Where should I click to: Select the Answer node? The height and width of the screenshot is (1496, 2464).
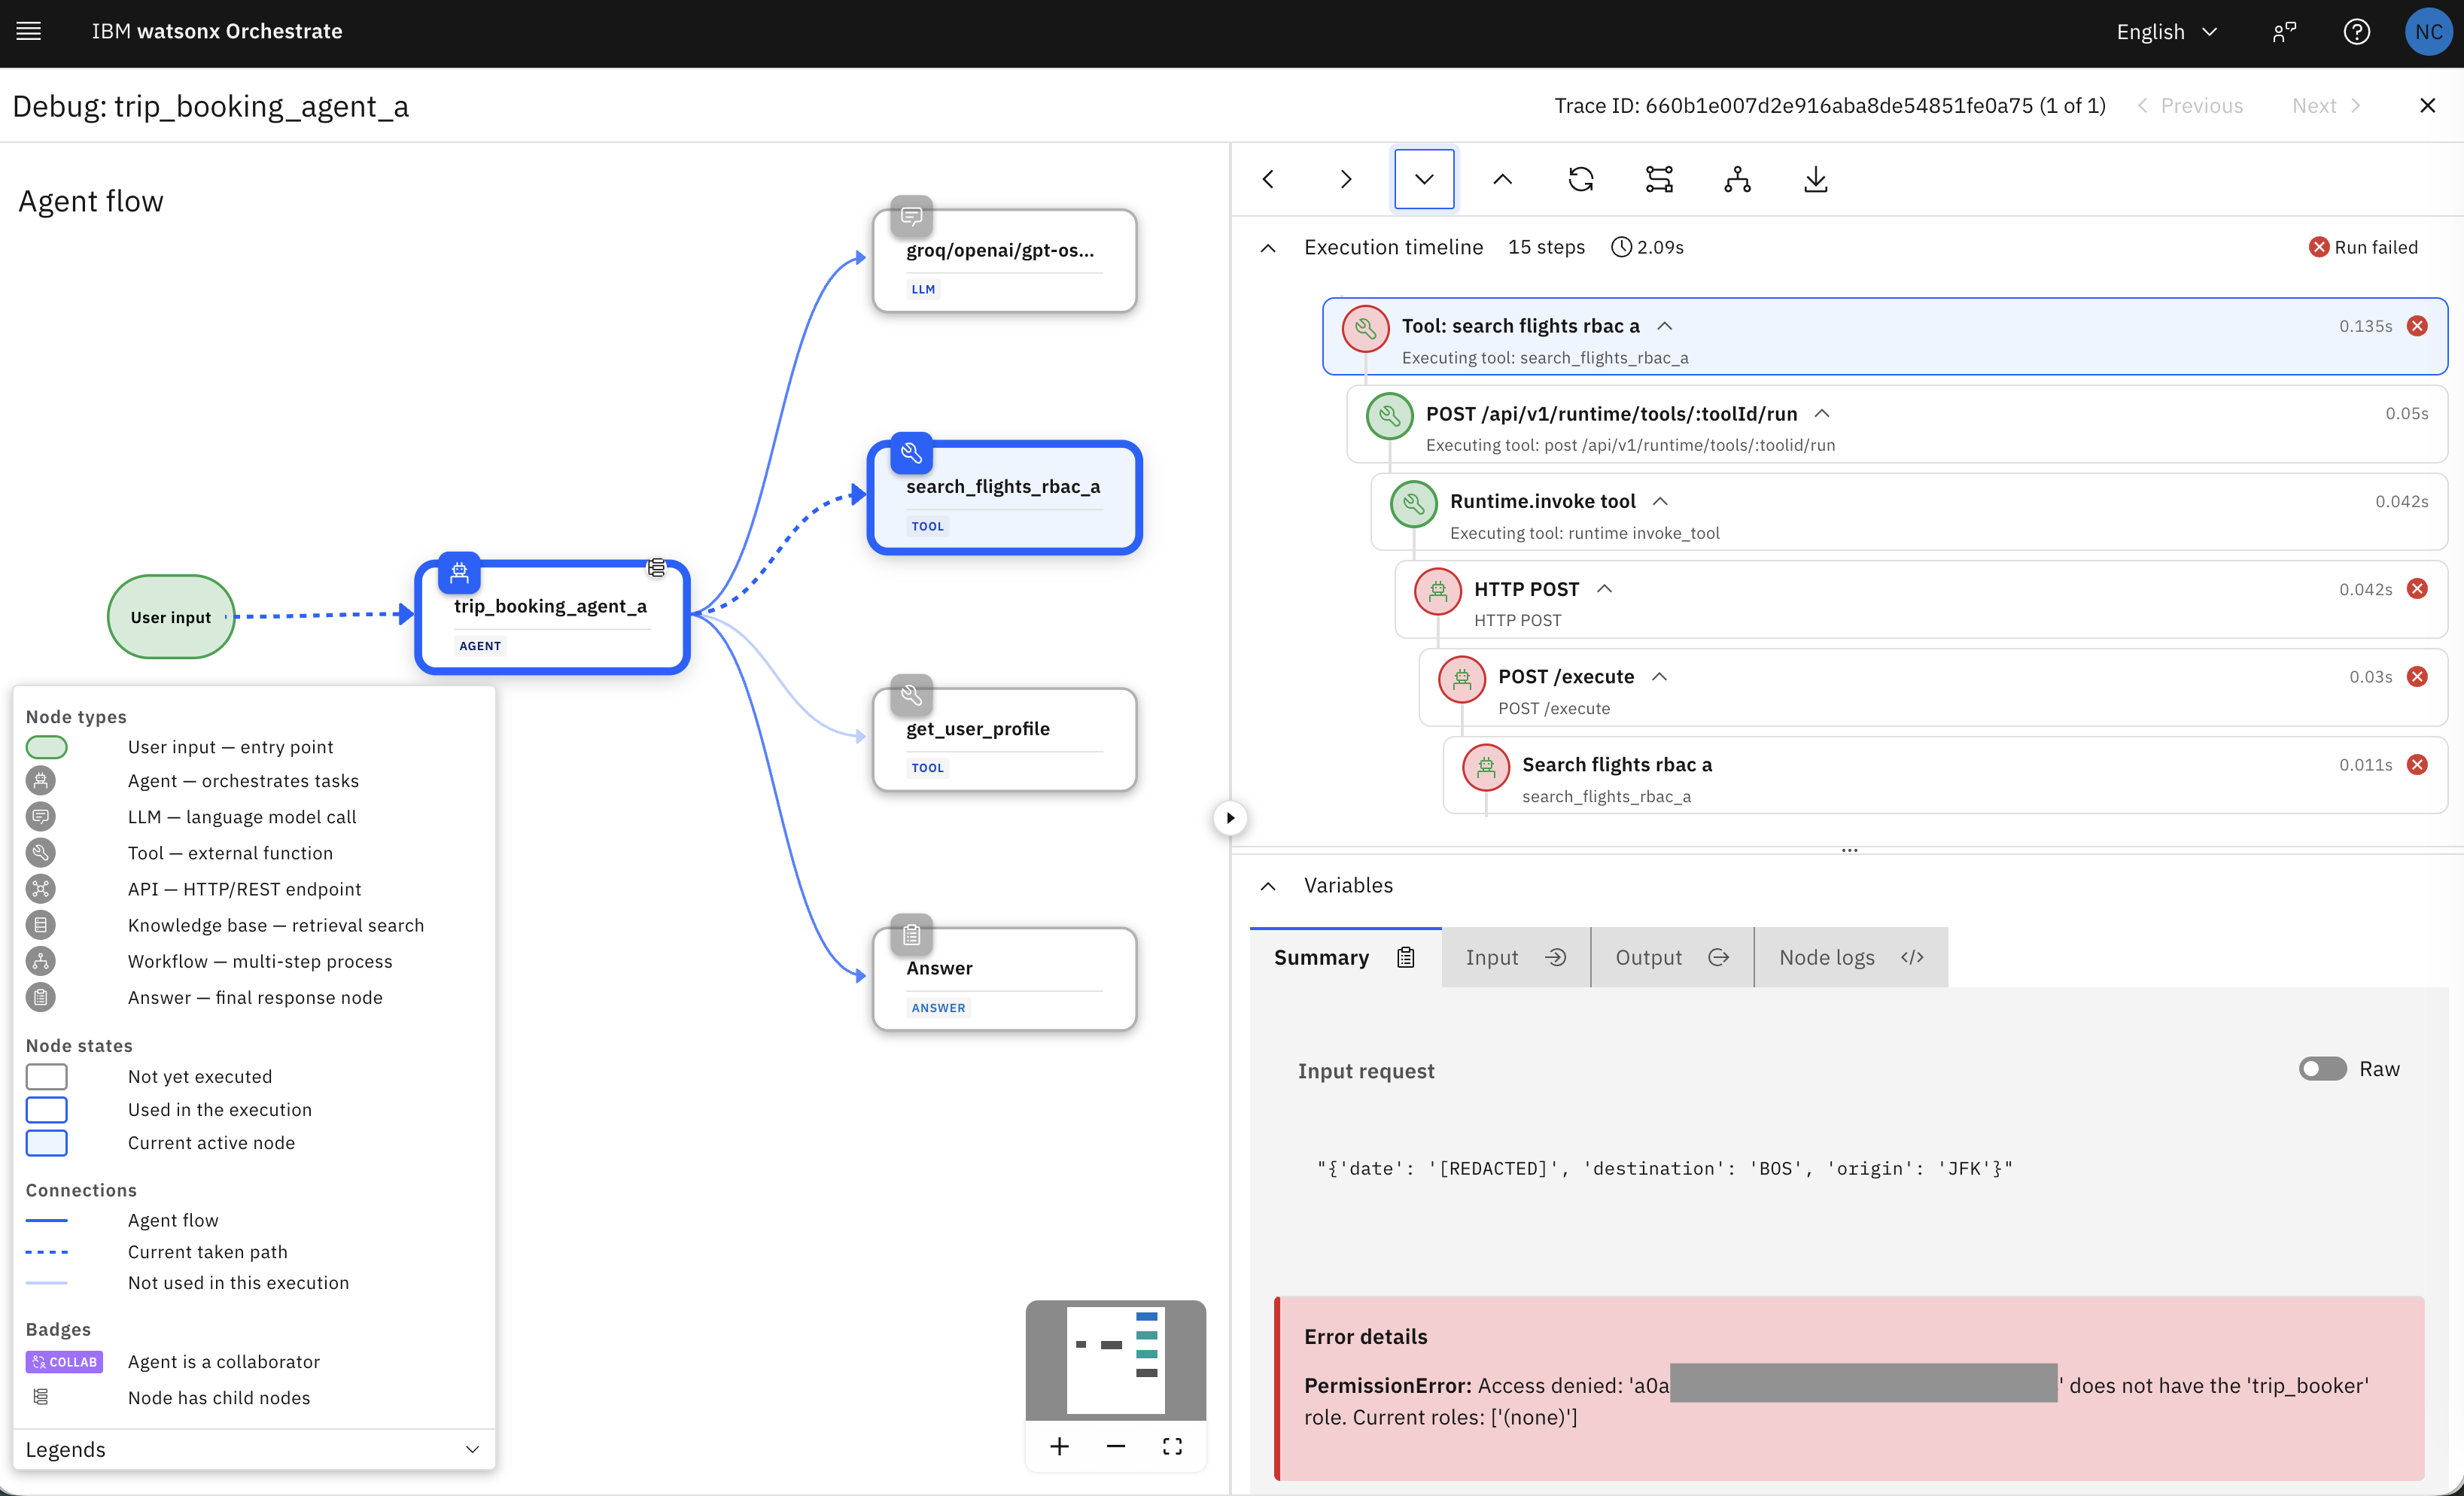1004,978
